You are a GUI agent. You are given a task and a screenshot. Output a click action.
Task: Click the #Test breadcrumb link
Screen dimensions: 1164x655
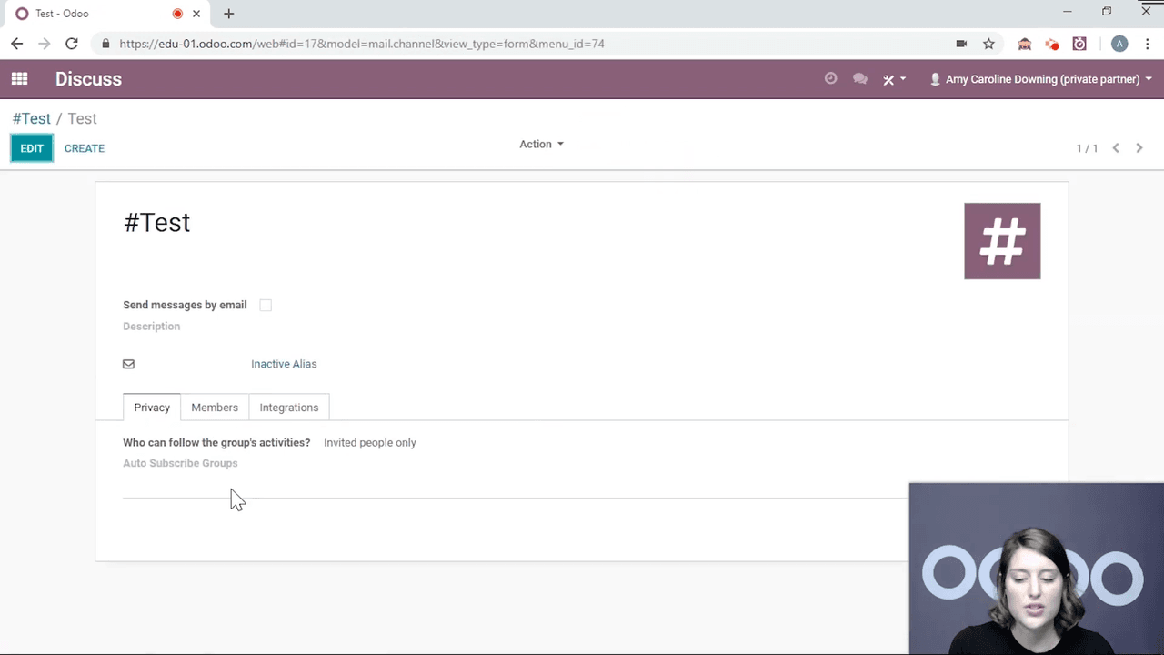pos(31,119)
